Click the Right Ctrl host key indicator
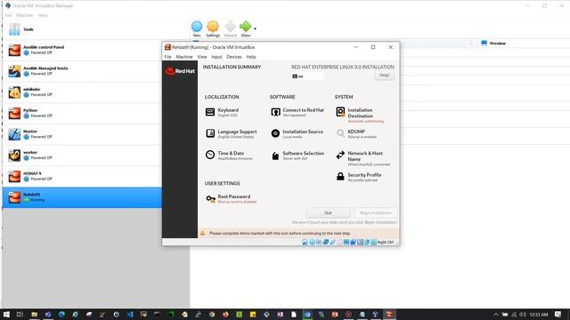 tap(386, 242)
